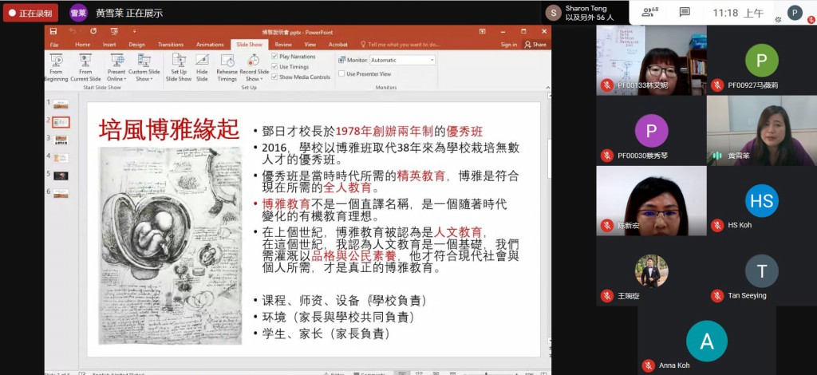Viewport: 817px width, 375px height.
Task: Start slideshow From Current Slide
Action: 85,68
